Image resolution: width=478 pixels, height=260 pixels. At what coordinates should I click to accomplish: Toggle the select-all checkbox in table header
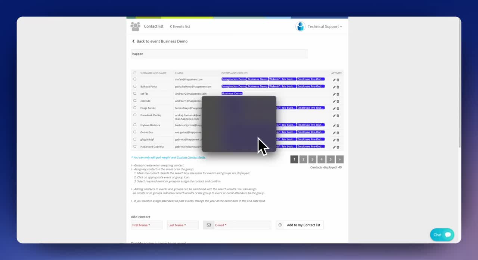tap(135, 73)
